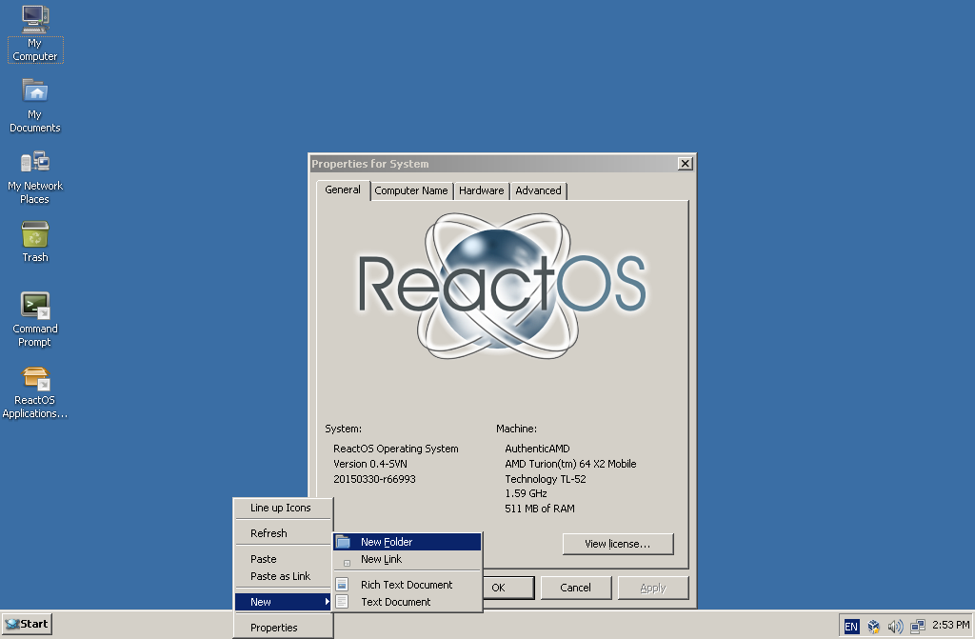Screen dimensions: 975x639
Task: Click the Properties for System title bar
Action: (491, 164)
